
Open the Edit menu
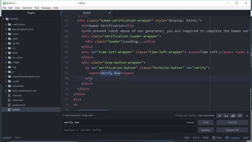(x=11, y=8)
